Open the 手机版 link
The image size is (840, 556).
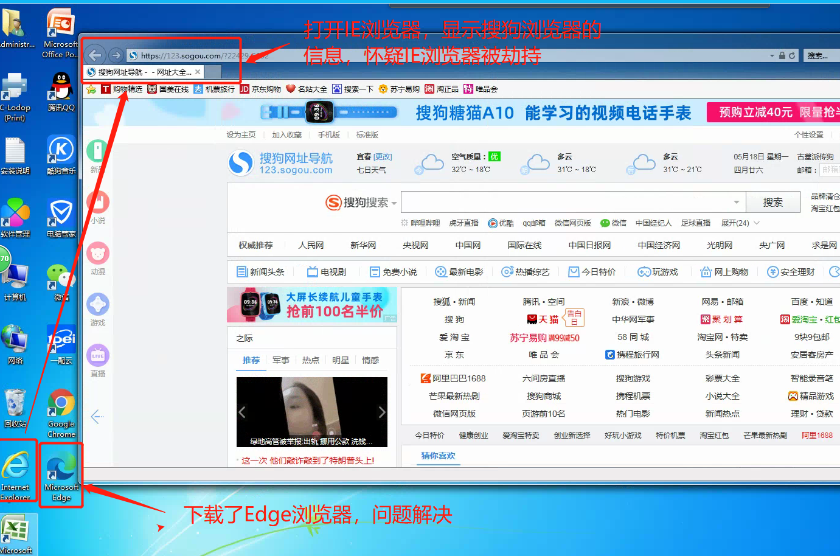click(x=329, y=135)
